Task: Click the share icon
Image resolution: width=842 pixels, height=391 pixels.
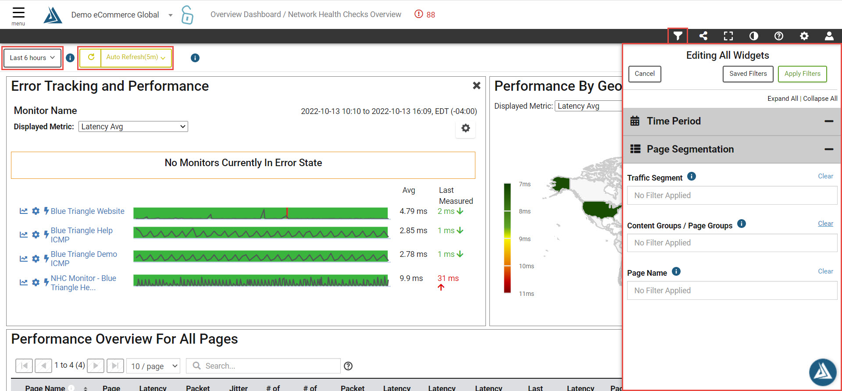Action: tap(703, 36)
